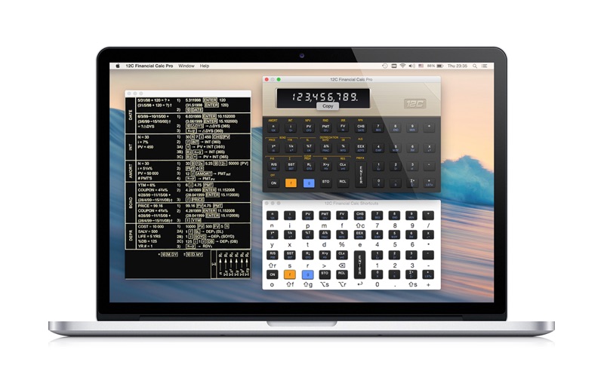Click the plus key in calculator window
Viewport: 604px width, 377px height.
[429, 182]
